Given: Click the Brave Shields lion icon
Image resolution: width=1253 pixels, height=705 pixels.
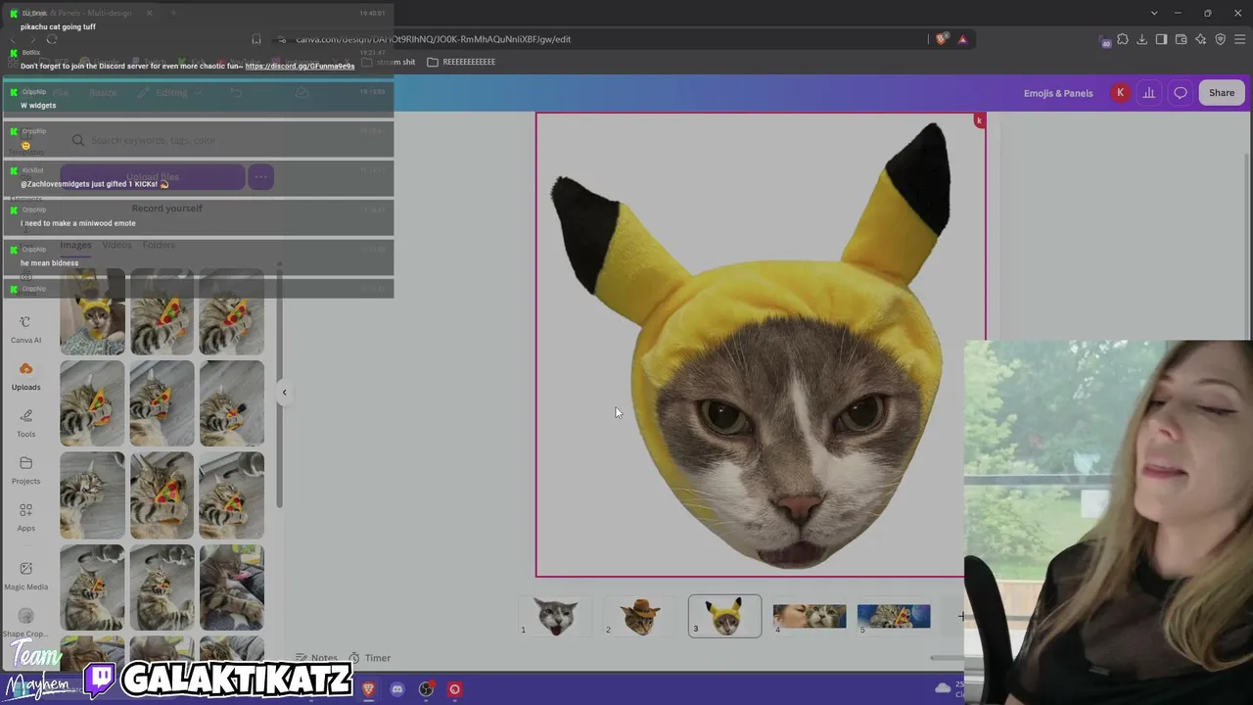Looking at the screenshot, I should click(x=942, y=39).
